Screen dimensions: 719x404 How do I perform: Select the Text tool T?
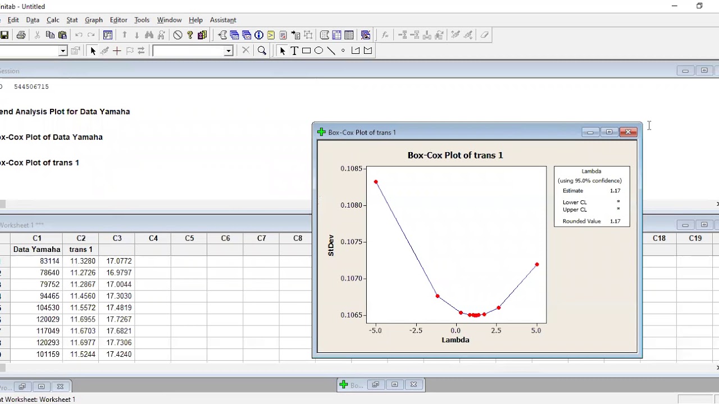pos(294,50)
